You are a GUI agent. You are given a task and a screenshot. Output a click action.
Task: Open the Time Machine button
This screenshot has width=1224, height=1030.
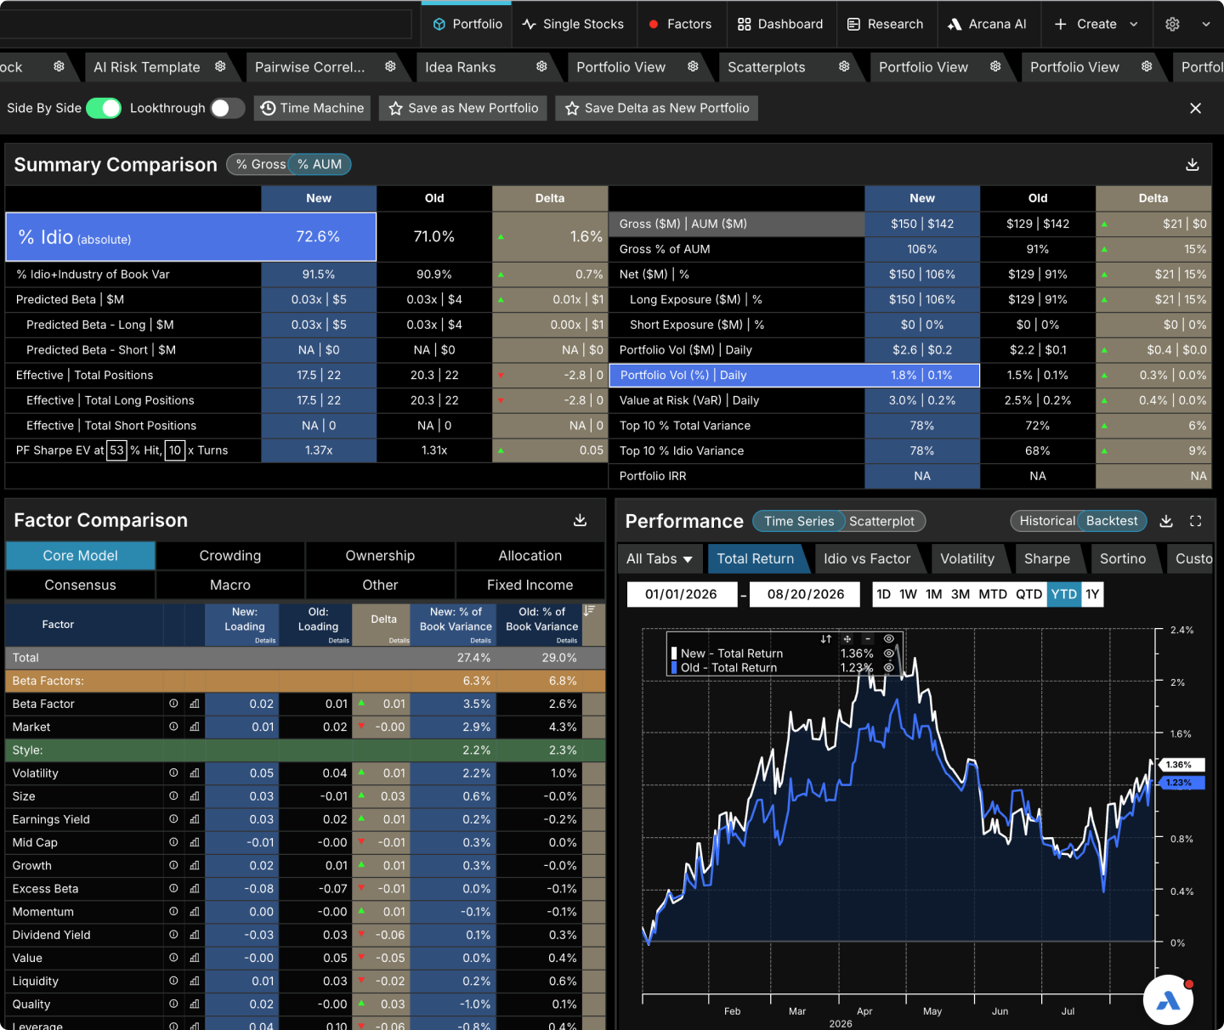[312, 108]
